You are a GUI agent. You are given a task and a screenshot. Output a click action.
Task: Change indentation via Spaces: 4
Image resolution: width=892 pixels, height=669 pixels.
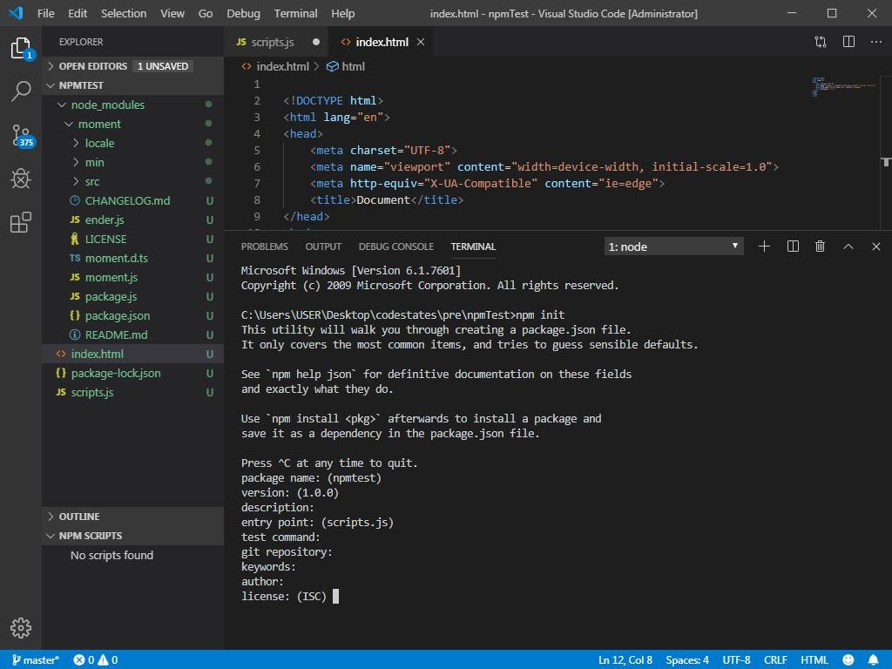point(687,660)
